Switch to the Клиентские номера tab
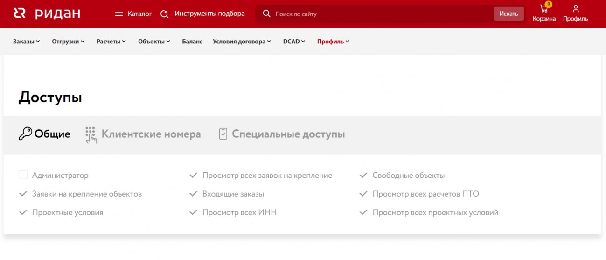Viewport: 606px width, 260px height. coord(143,134)
